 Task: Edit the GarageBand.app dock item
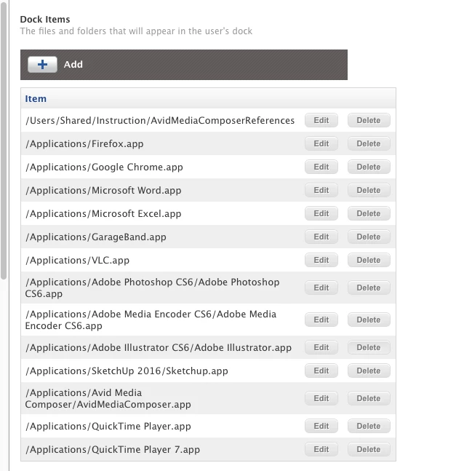tap(321, 237)
